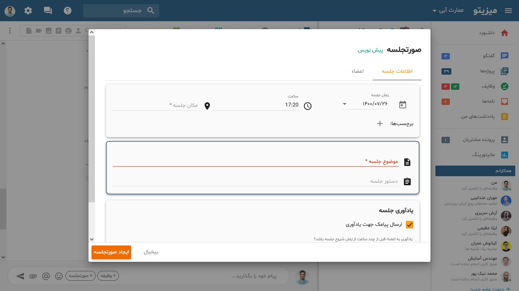The width and height of the screenshot is (519, 291).
Task: Click the dialog scrollbar down arrow
Action: pos(92,239)
